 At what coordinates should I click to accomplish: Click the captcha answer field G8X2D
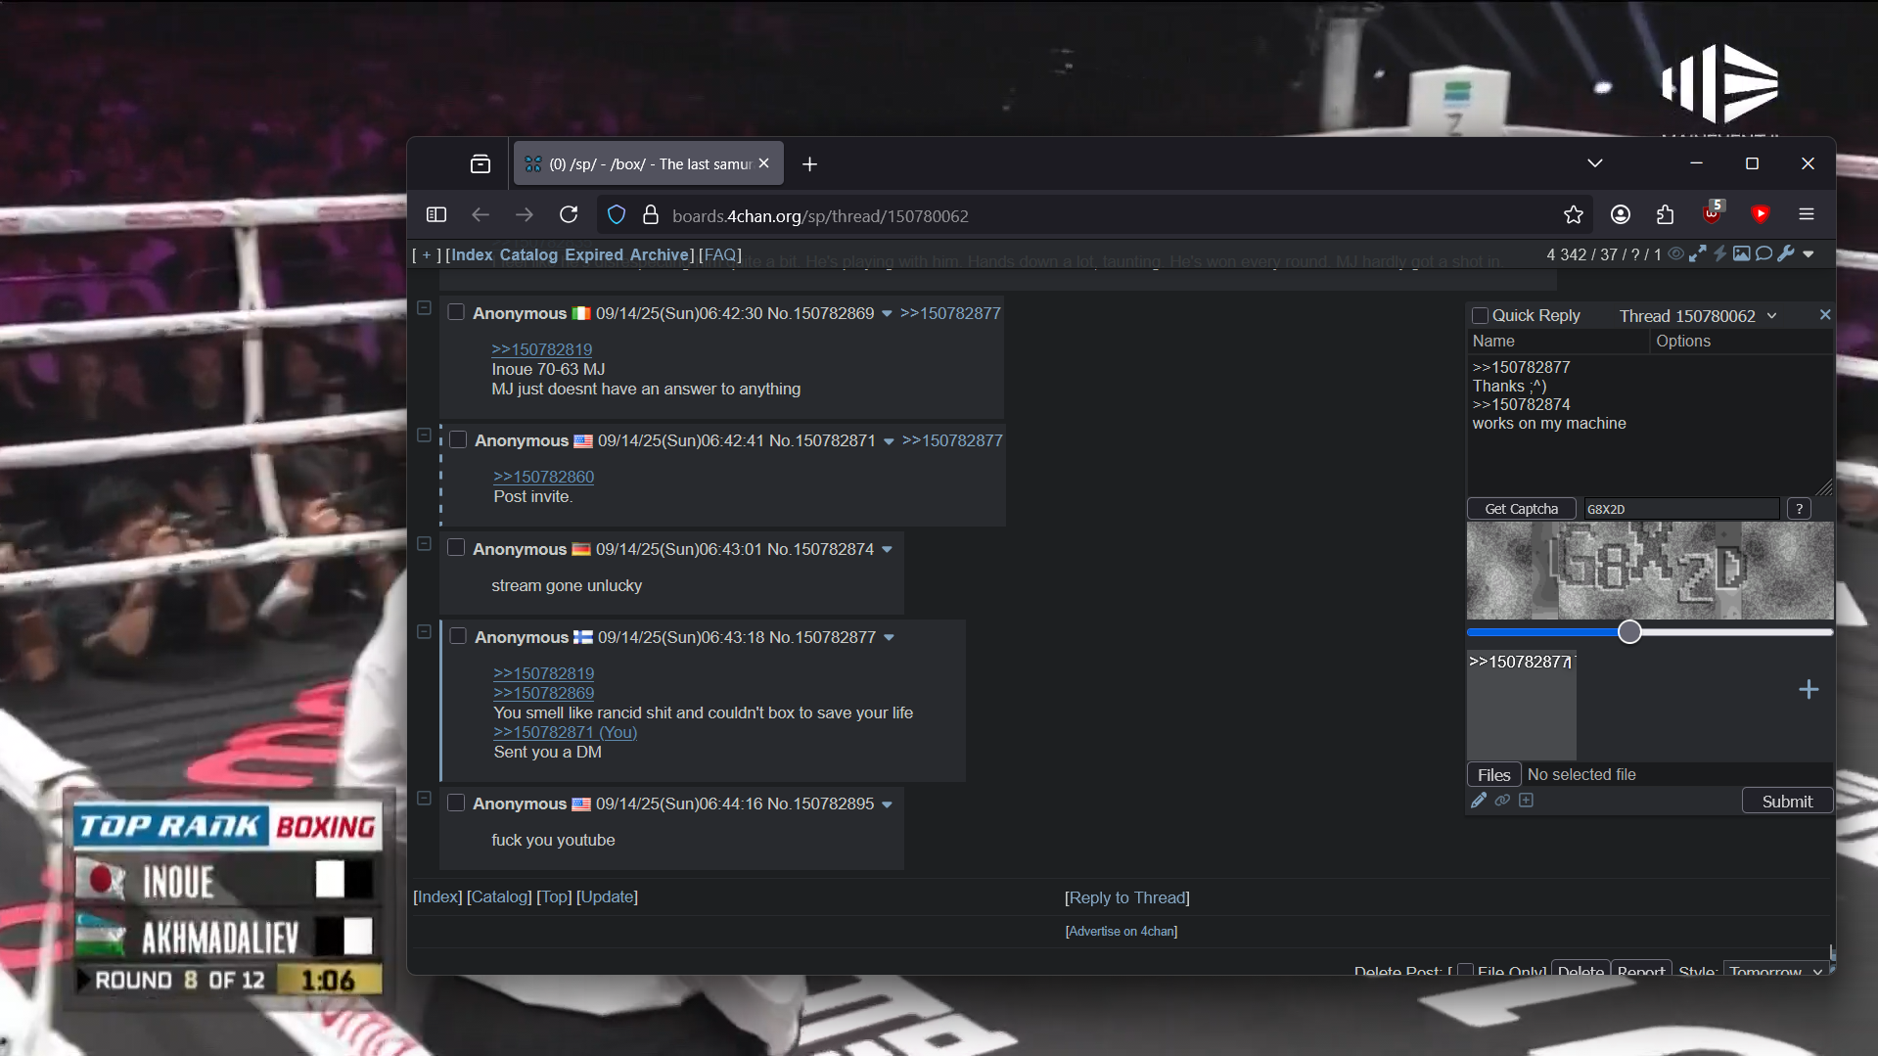(1680, 509)
